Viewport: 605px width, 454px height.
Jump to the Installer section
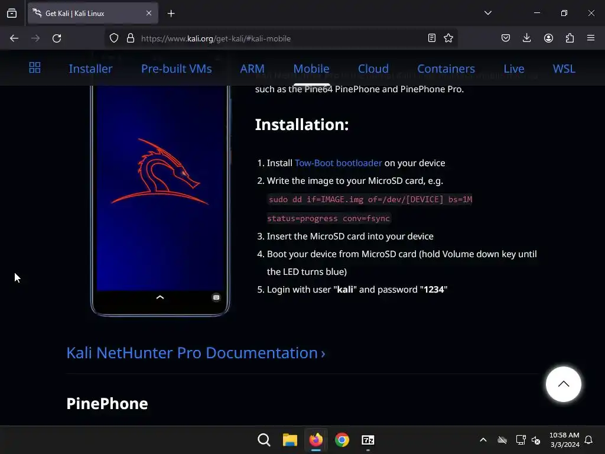coord(90,69)
